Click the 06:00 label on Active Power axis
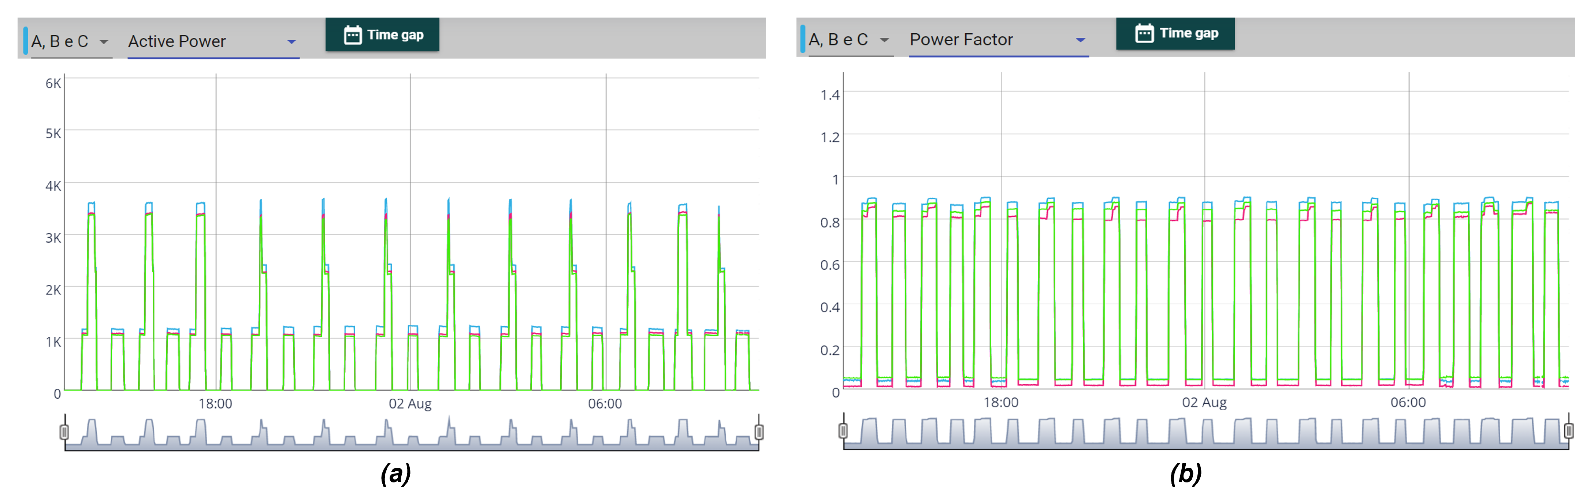The image size is (1590, 504). click(605, 404)
